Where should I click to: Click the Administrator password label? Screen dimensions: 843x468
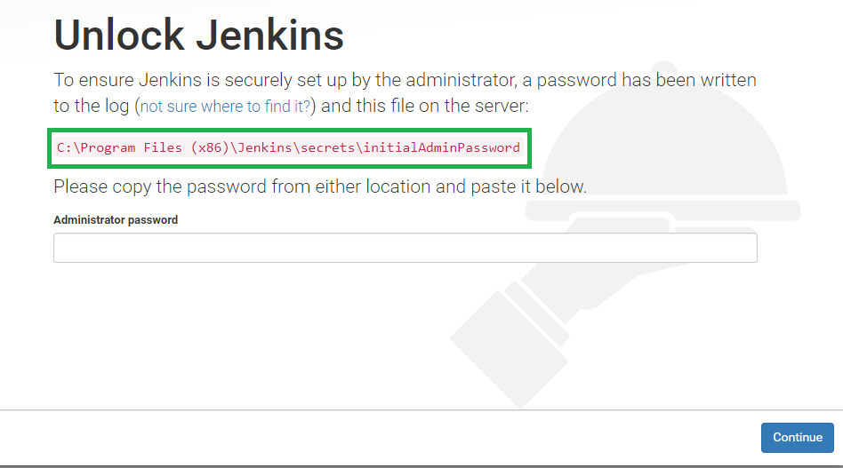point(116,220)
